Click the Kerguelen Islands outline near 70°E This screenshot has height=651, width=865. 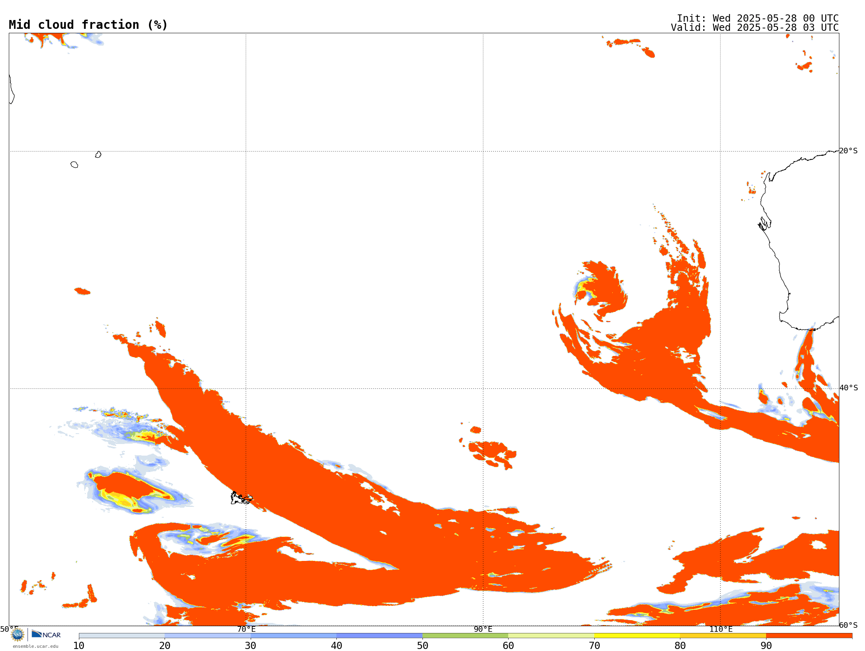pos(241,498)
